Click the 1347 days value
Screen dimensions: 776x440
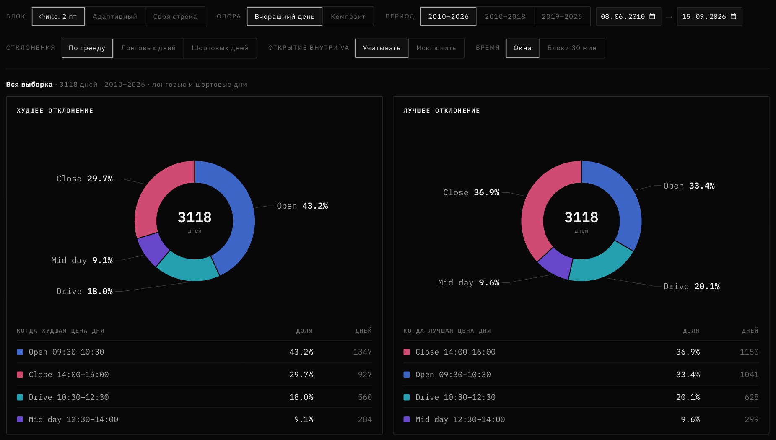[x=362, y=352]
